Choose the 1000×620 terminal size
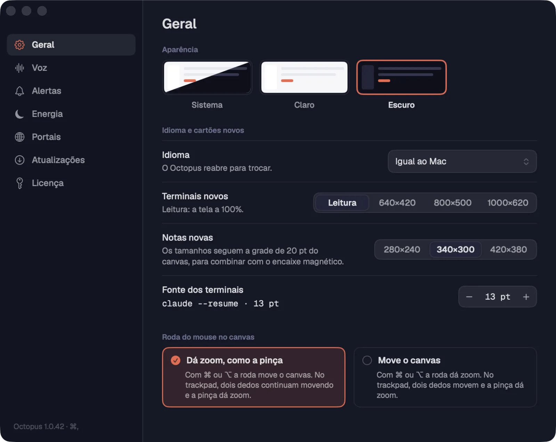This screenshot has height=442, width=556. pos(508,203)
